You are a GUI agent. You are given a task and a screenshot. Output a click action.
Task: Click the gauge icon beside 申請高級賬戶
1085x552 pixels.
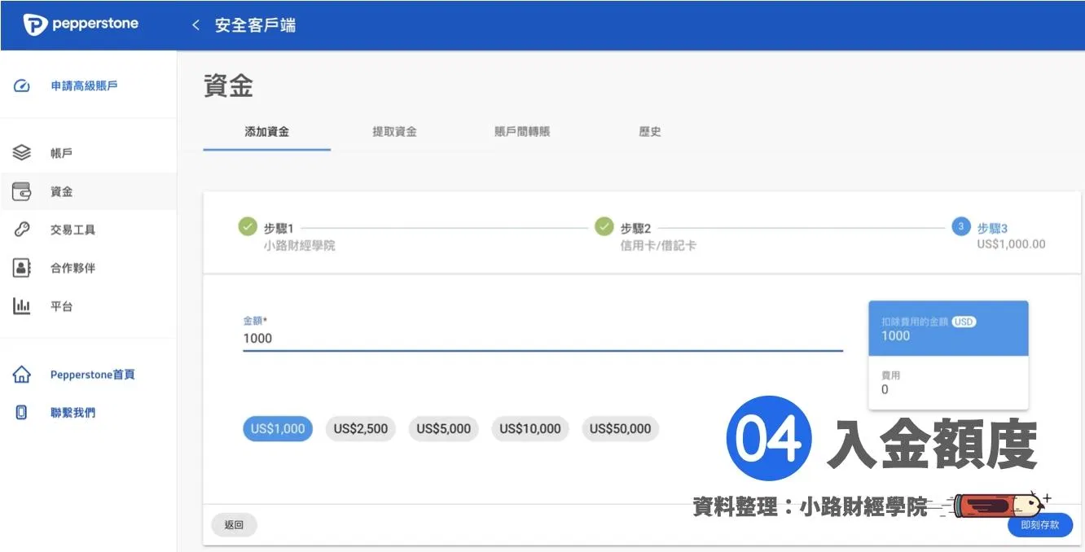[x=22, y=85]
